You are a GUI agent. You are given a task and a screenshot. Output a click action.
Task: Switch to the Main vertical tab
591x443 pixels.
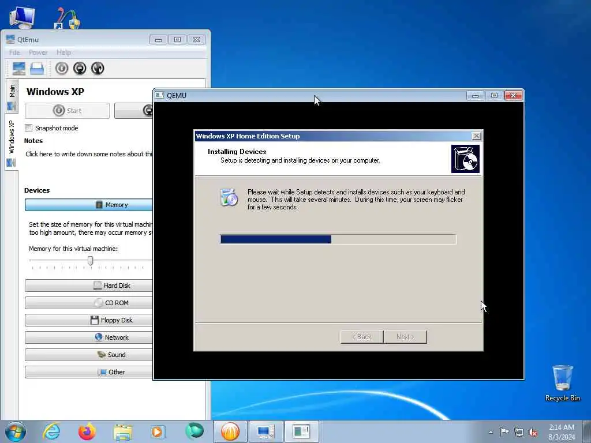(12, 96)
